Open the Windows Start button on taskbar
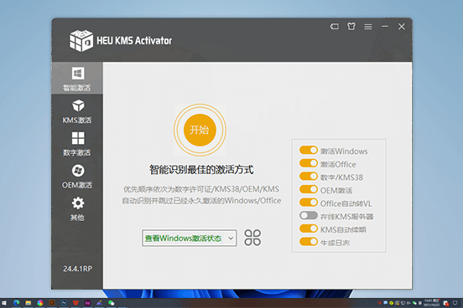Viewport: 463px width, 308px height. tap(4, 303)
